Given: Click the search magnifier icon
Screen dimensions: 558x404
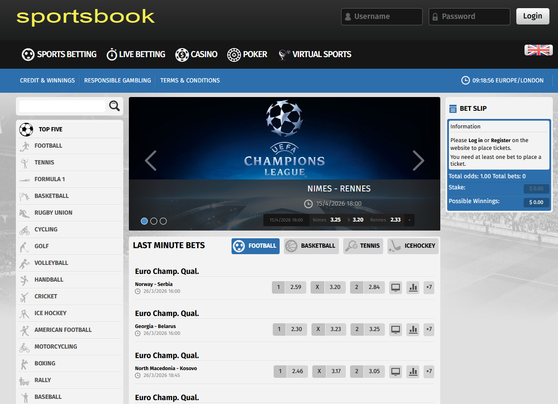Looking at the screenshot, I should 114,106.
